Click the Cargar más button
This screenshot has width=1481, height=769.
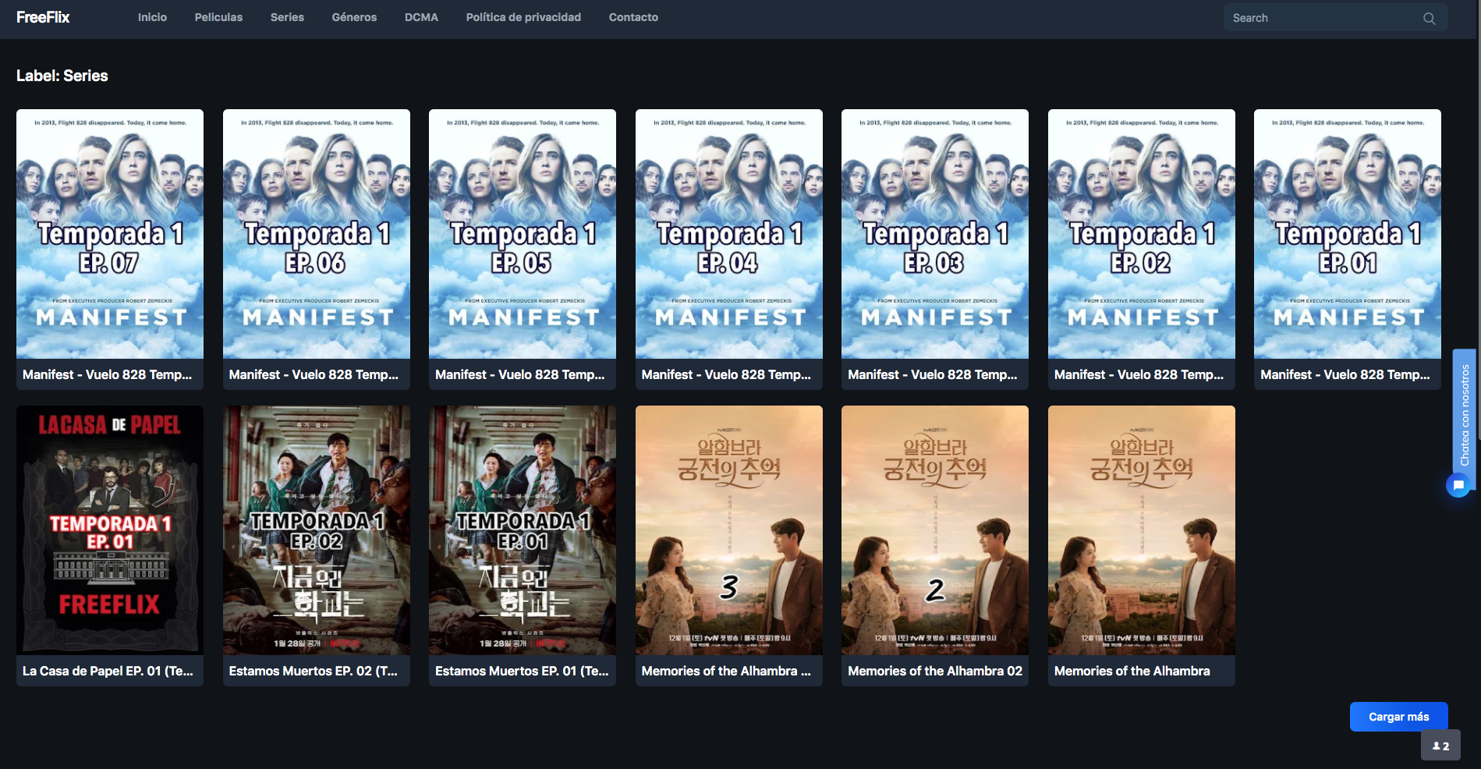[x=1398, y=717]
